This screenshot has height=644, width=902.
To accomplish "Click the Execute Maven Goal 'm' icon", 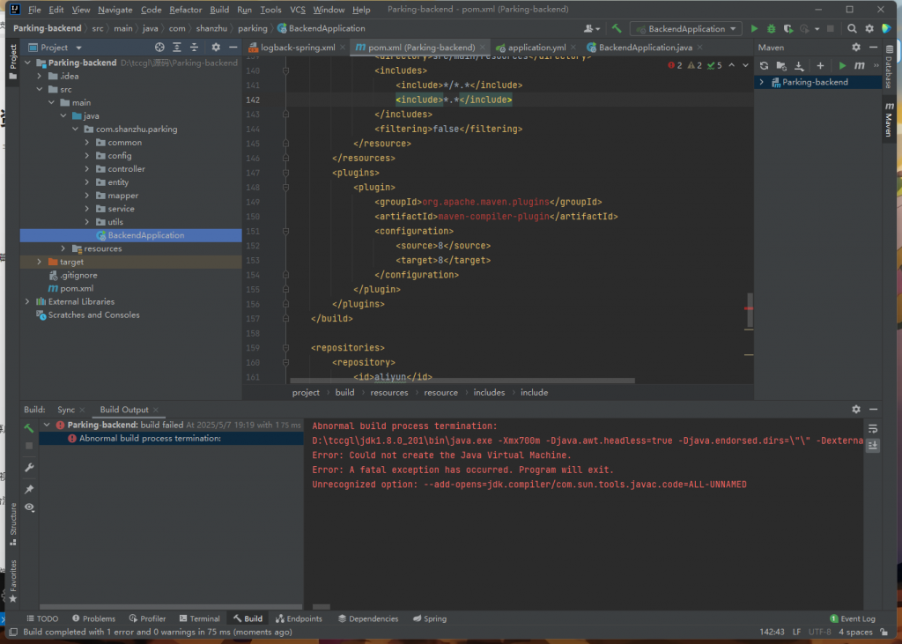I will (859, 65).
